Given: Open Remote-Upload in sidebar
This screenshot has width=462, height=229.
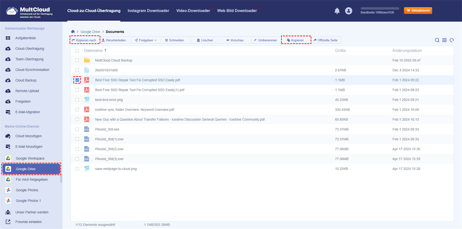Looking at the screenshot, I should pos(27,91).
